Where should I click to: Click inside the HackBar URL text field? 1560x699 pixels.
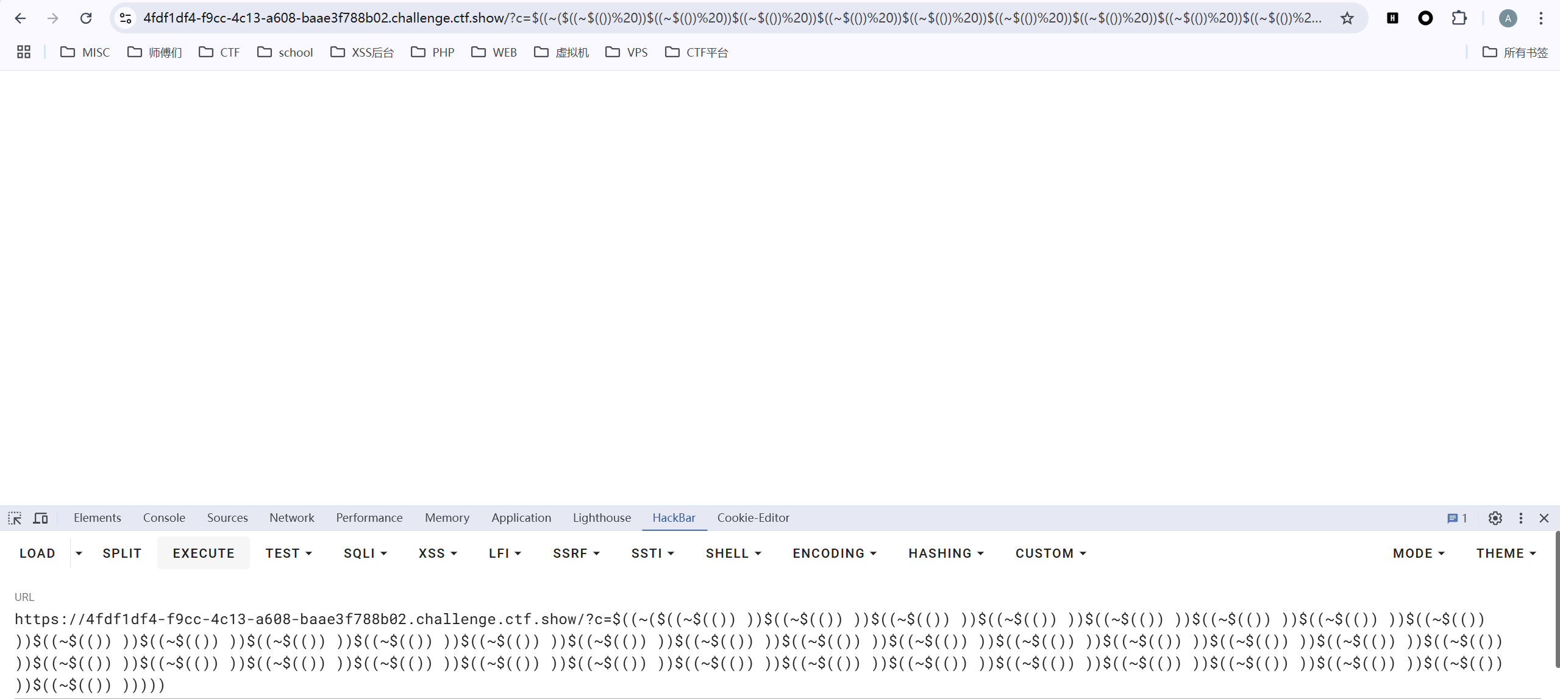coord(756,652)
